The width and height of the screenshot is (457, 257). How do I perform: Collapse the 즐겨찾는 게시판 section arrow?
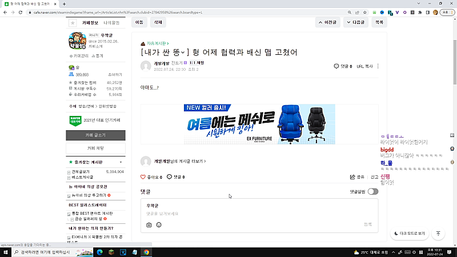pyautogui.click(x=121, y=162)
